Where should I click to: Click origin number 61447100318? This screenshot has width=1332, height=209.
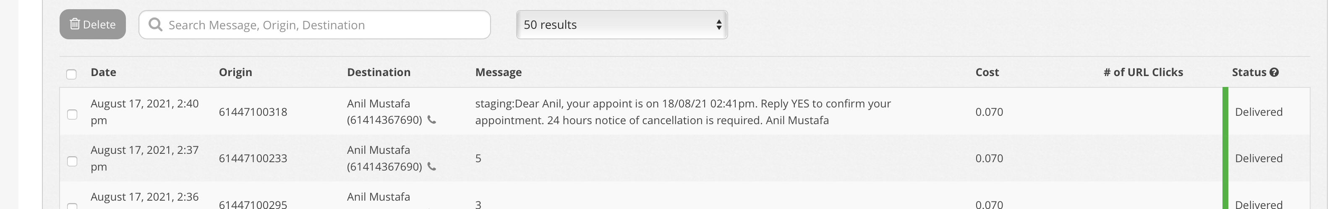tap(253, 112)
